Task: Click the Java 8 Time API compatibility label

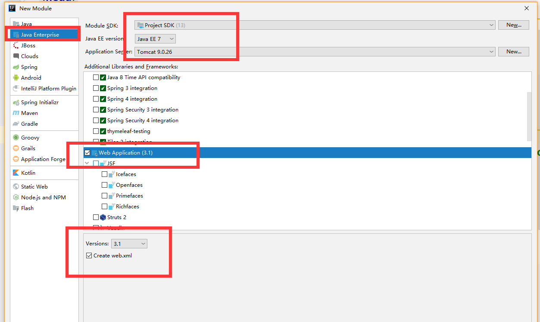Action: coord(144,77)
